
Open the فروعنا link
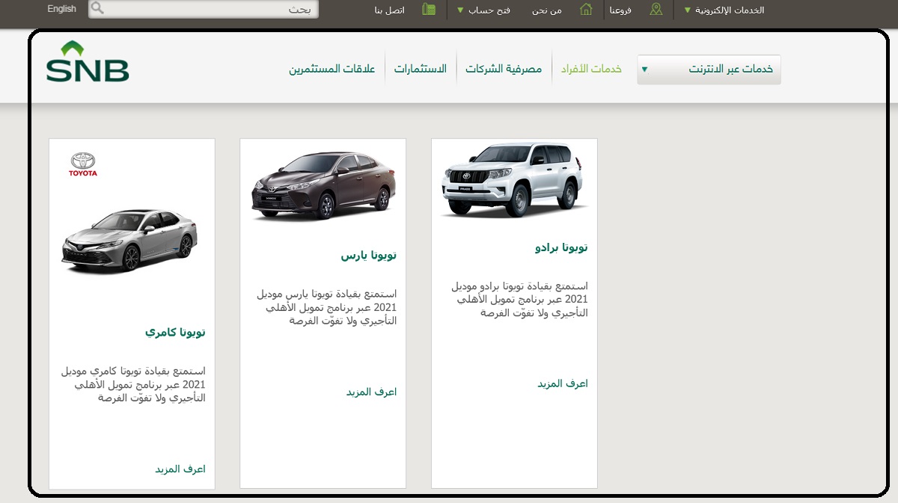click(620, 10)
